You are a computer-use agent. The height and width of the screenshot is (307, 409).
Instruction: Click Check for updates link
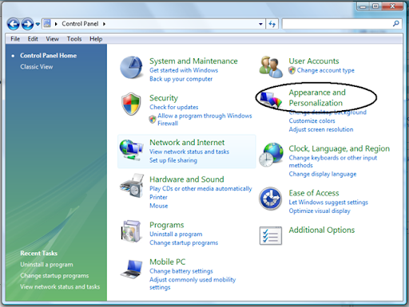click(x=173, y=107)
